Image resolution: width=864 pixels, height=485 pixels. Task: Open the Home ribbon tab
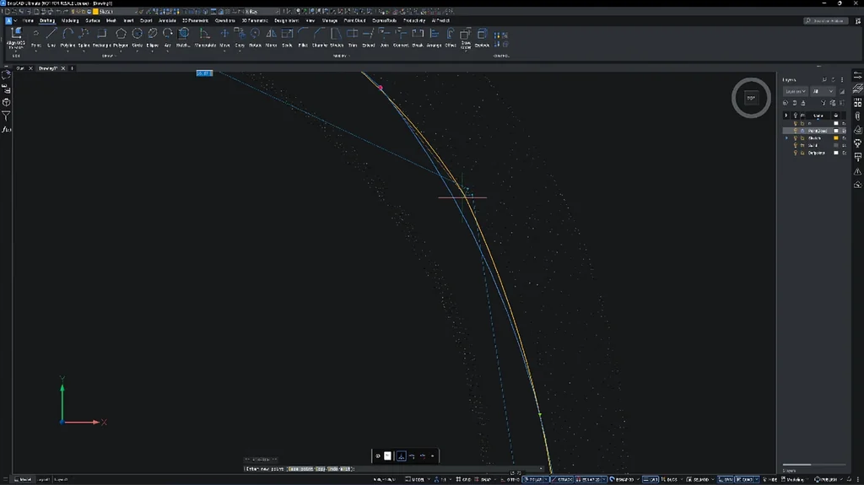click(28, 20)
